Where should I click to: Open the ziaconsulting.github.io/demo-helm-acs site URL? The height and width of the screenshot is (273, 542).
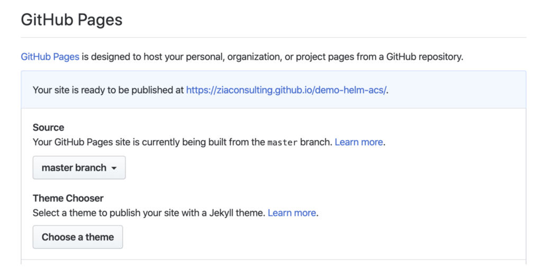pyautogui.click(x=286, y=90)
